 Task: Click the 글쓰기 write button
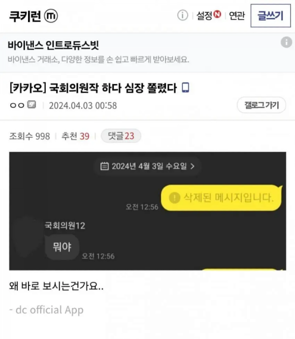point(270,16)
